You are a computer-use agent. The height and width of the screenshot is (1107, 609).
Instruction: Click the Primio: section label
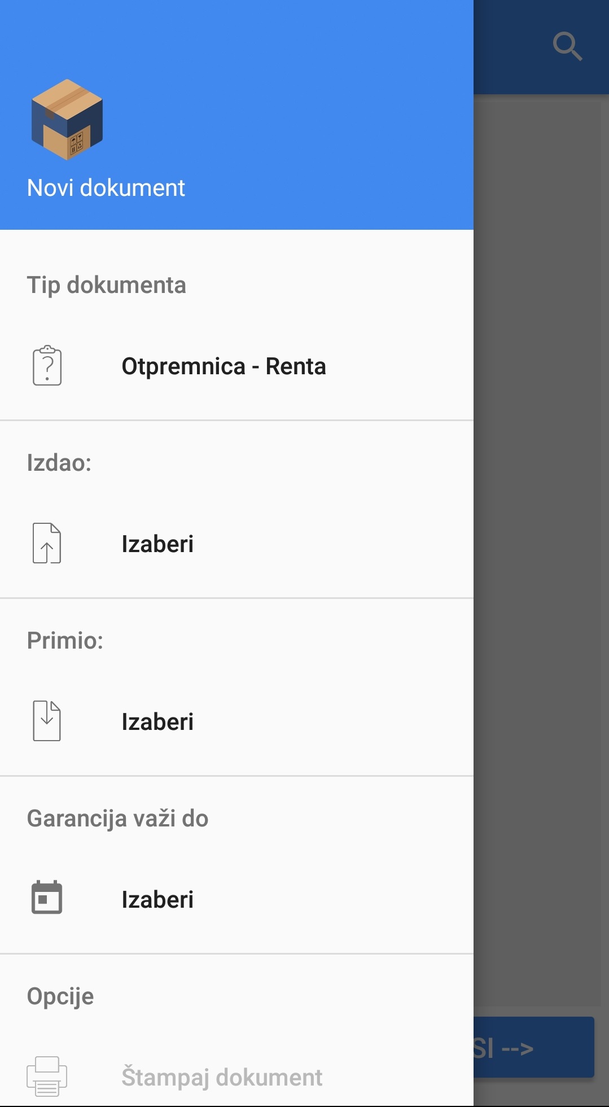pos(65,641)
